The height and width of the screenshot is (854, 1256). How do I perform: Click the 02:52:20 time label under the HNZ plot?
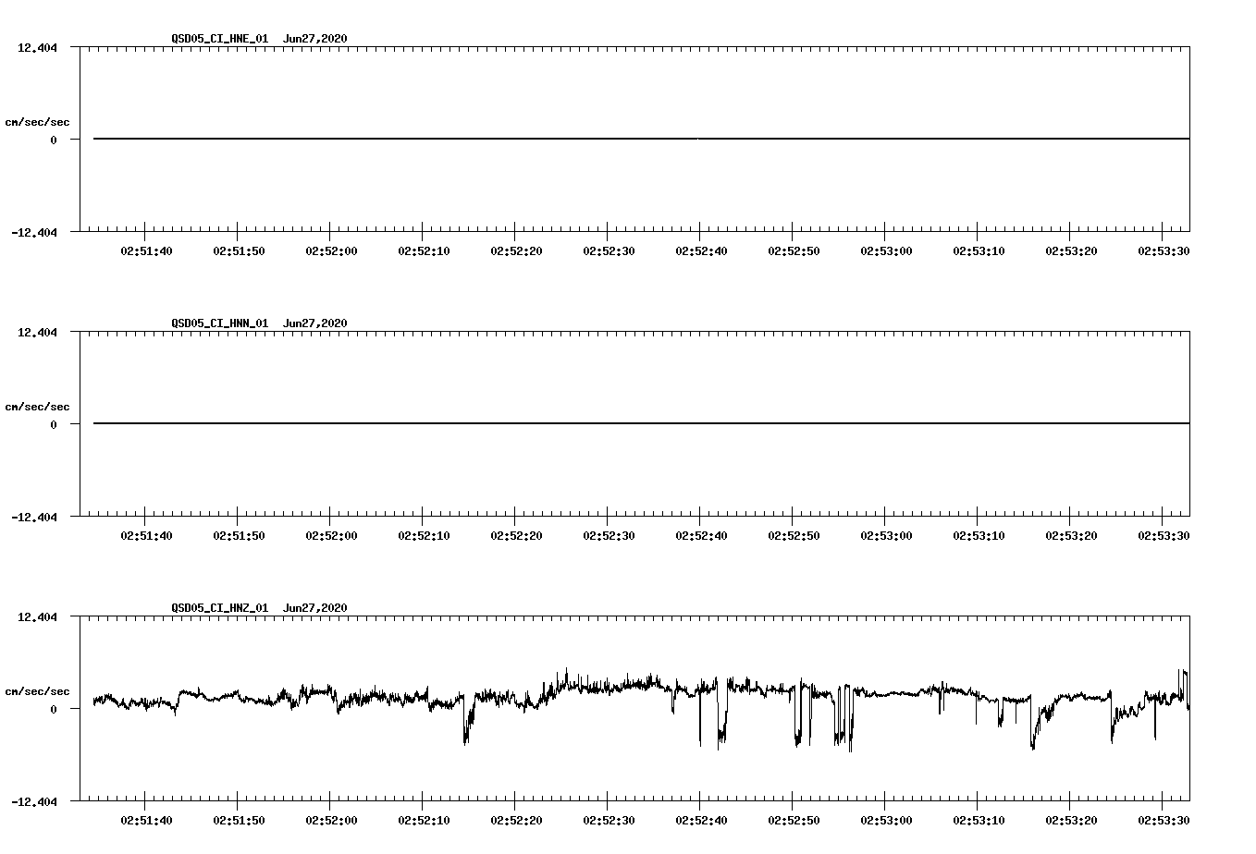[516, 821]
